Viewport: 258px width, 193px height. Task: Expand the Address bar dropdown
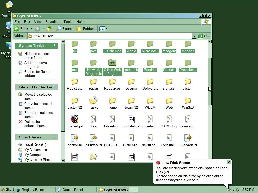tap(194, 36)
